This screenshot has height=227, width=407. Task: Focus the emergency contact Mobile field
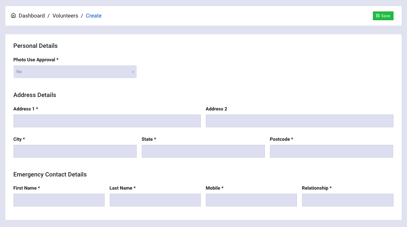[251, 200]
